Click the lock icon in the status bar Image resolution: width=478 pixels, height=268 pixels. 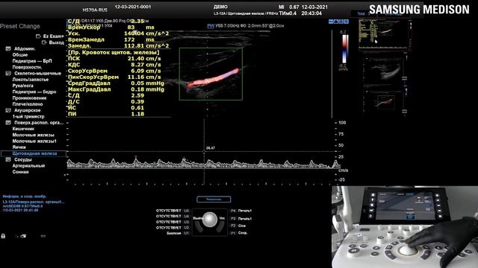coord(3,236)
